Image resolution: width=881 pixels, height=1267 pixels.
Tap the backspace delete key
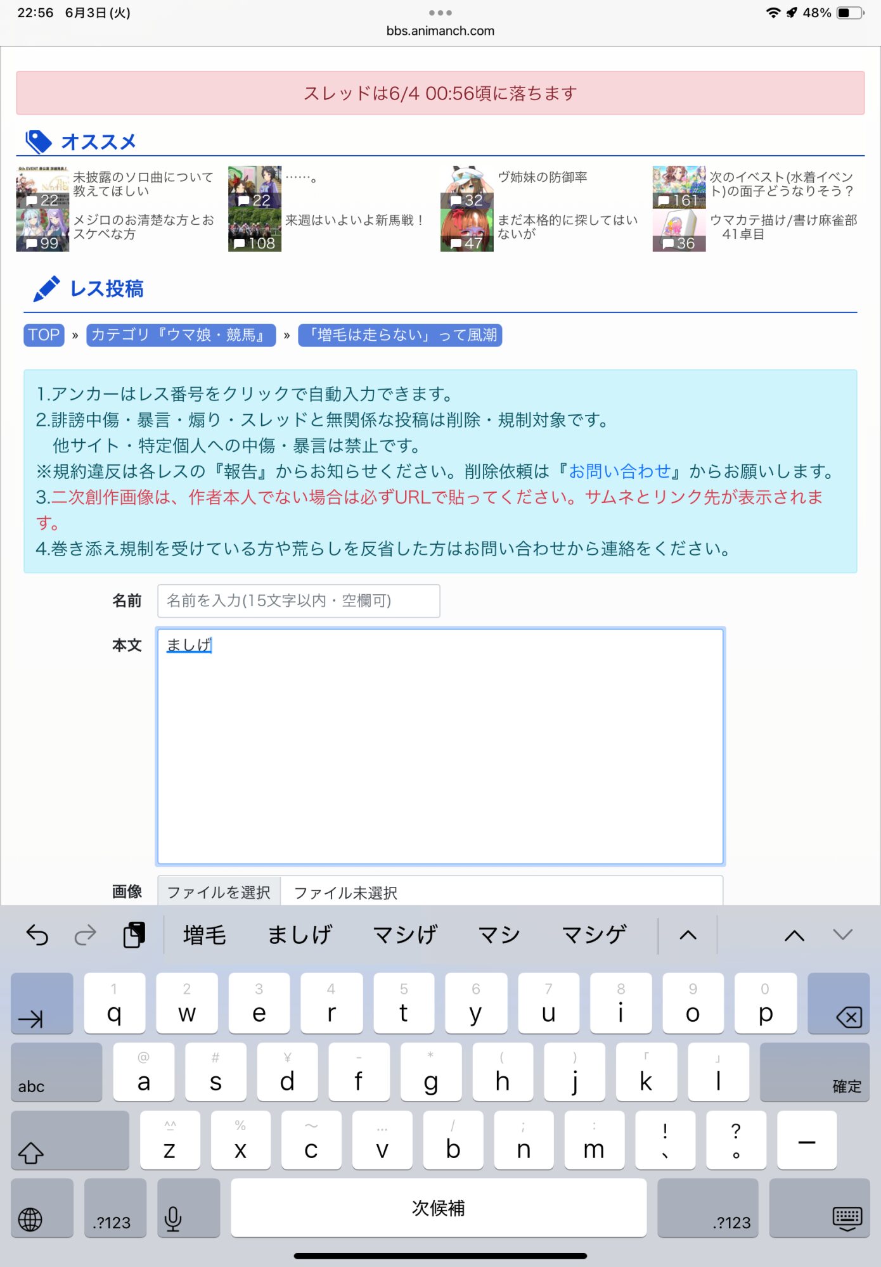tap(838, 1004)
